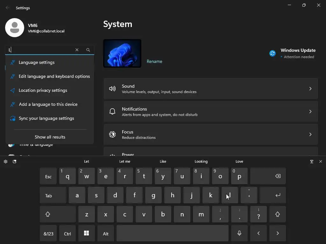Tap the period key
This screenshot has height=244, width=326.
pyautogui.click(x=239, y=214)
